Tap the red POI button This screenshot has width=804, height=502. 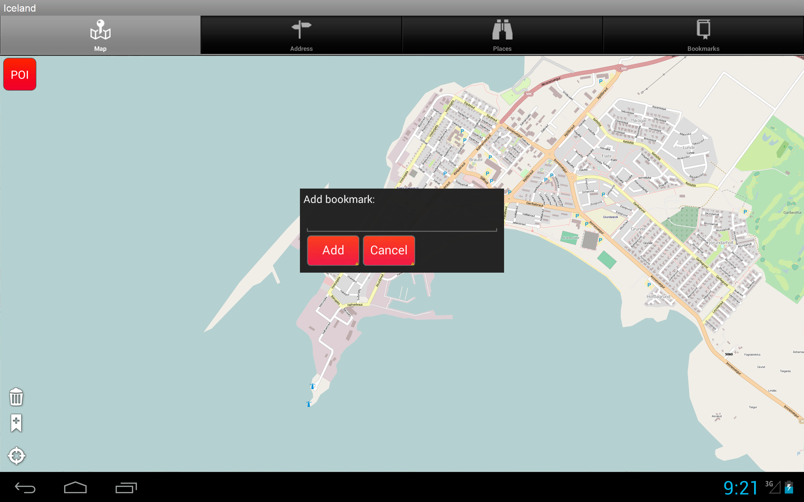[x=19, y=74]
